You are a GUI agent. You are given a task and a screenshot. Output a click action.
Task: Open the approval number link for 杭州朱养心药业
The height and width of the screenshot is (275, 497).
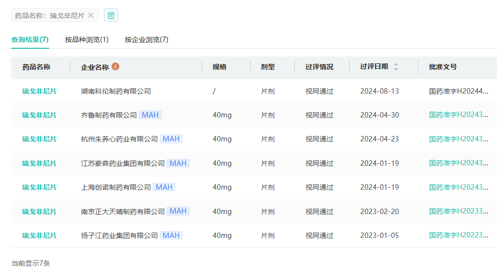[458, 139]
